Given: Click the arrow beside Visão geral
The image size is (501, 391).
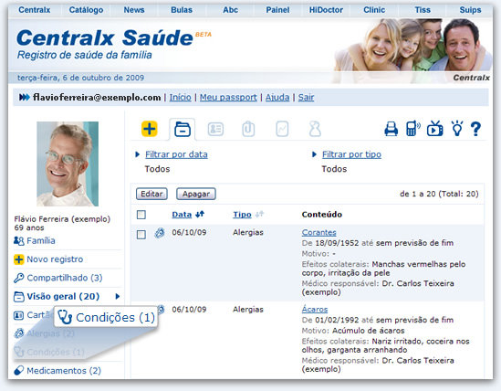Looking at the screenshot, I should [x=118, y=296].
